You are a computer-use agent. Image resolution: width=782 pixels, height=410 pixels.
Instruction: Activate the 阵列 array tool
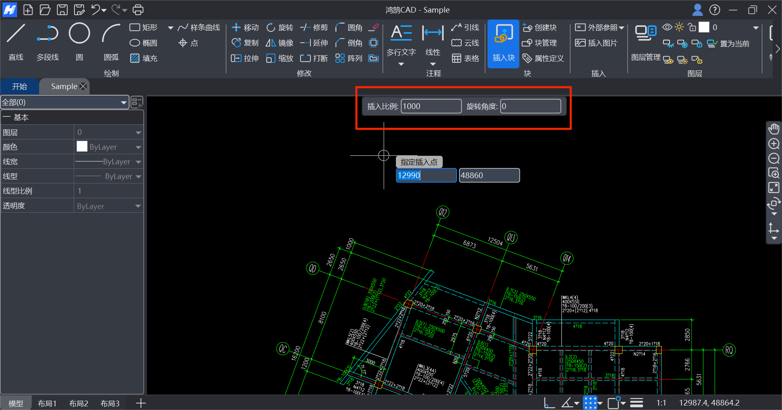349,58
